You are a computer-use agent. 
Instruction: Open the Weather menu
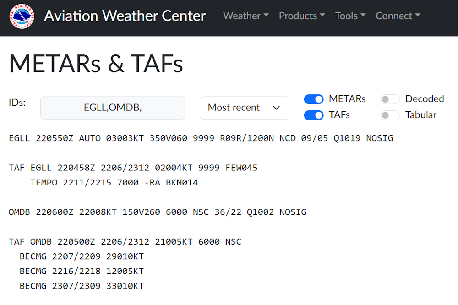[246, 16]
